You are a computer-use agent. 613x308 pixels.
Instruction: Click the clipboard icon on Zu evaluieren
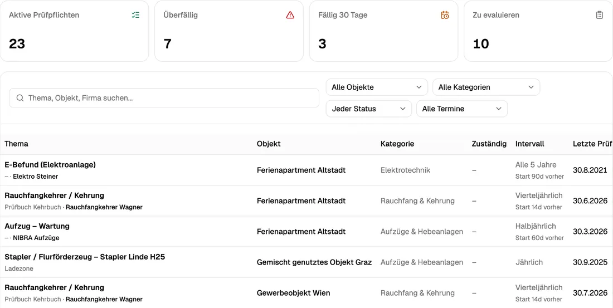point(599,15)
